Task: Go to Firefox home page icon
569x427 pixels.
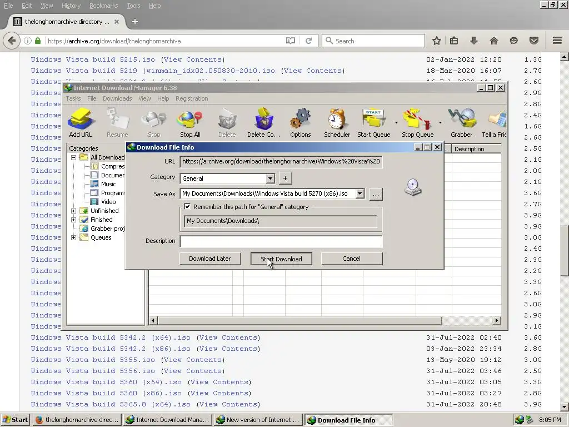Action: click(x=494, y=41)
